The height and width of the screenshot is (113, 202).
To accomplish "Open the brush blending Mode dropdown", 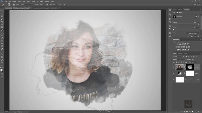I will [27, 5].
